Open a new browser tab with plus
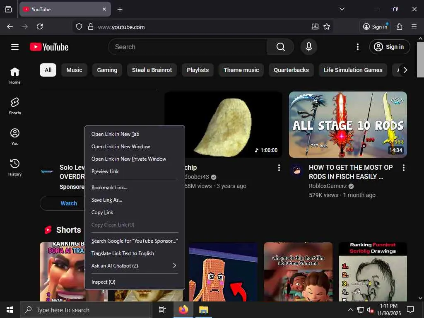 click(120, 10)
